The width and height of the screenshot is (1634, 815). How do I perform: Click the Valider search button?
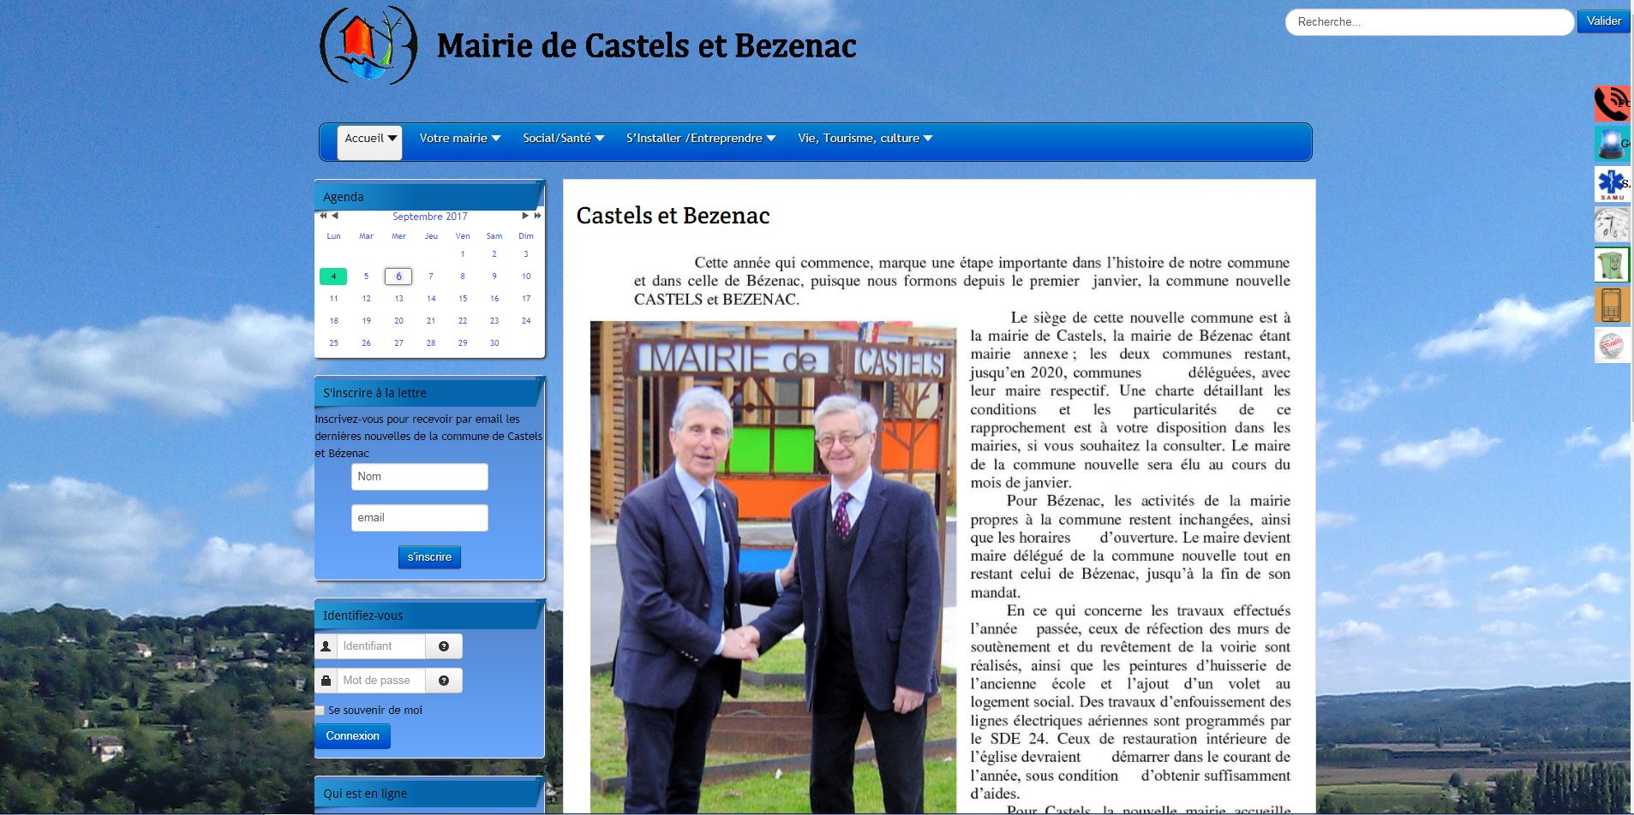coord(1603,21)
